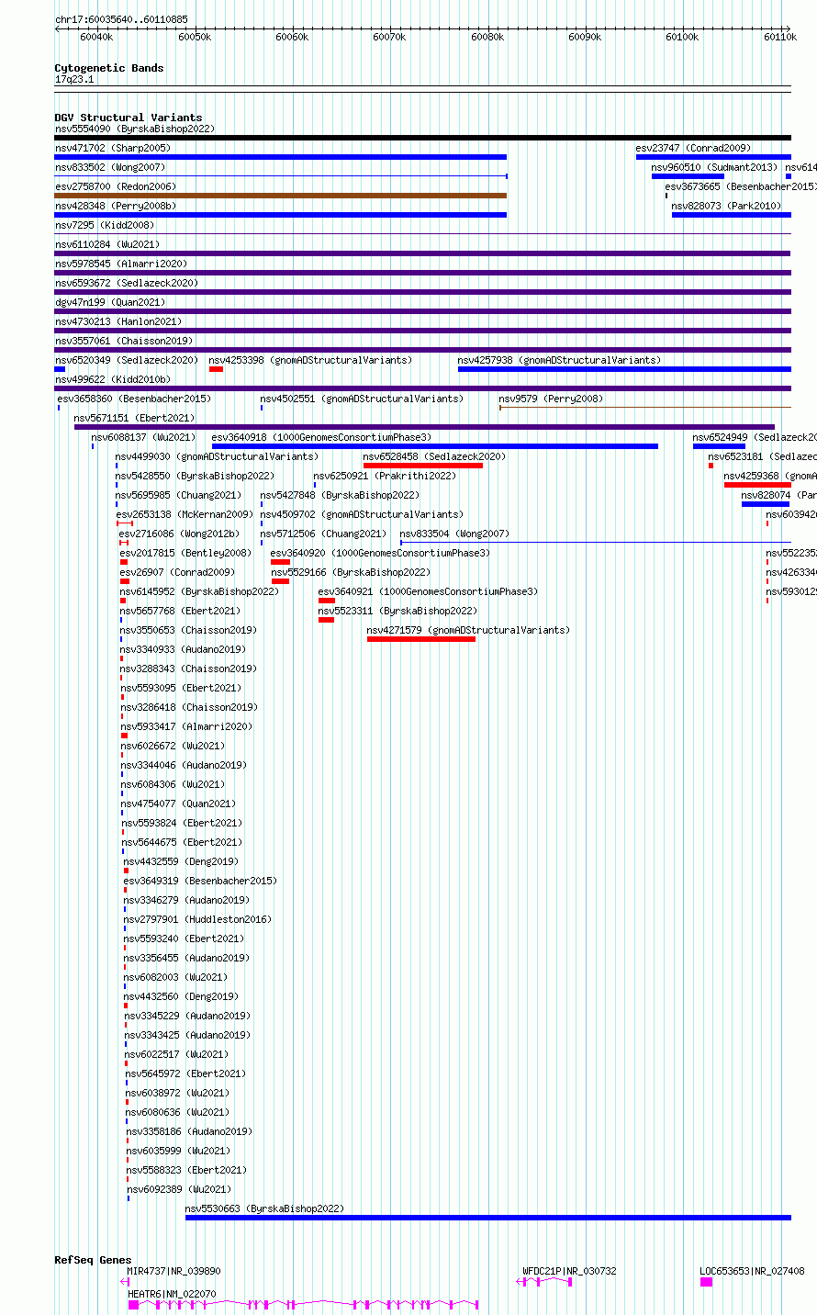The image size is (817, 1315).
Task: Select the nsv828074 variant blue bar
Action: pyautogui.click(x=766, y=504)
